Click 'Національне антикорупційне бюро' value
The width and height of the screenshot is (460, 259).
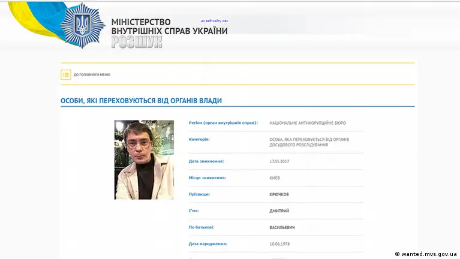pyautogui.click(x=308, y=123)
